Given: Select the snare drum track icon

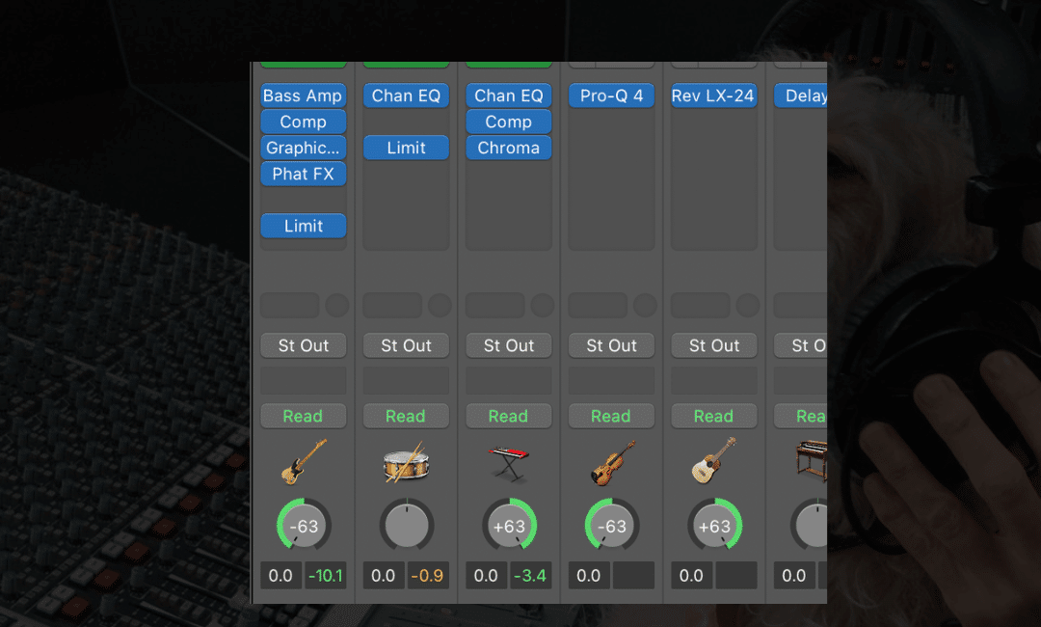Looking at the screenshot, I should [406, 461].
